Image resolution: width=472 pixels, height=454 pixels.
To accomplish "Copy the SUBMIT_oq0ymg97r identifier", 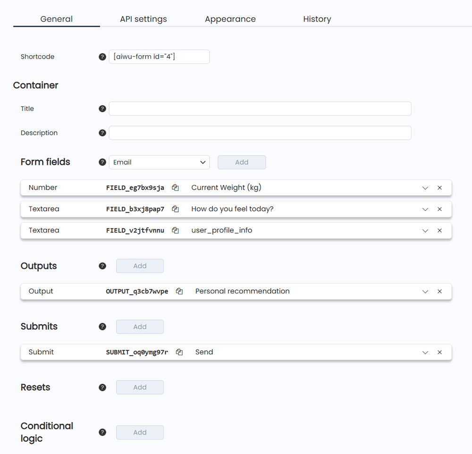I will [179, 352].
